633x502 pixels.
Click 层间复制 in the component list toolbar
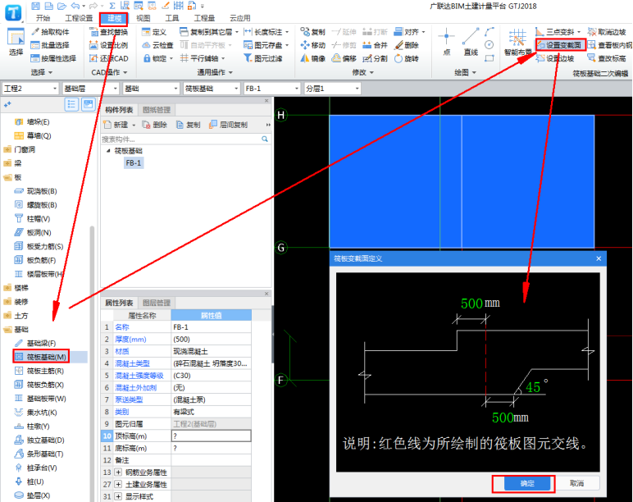(x=229, y=125)
